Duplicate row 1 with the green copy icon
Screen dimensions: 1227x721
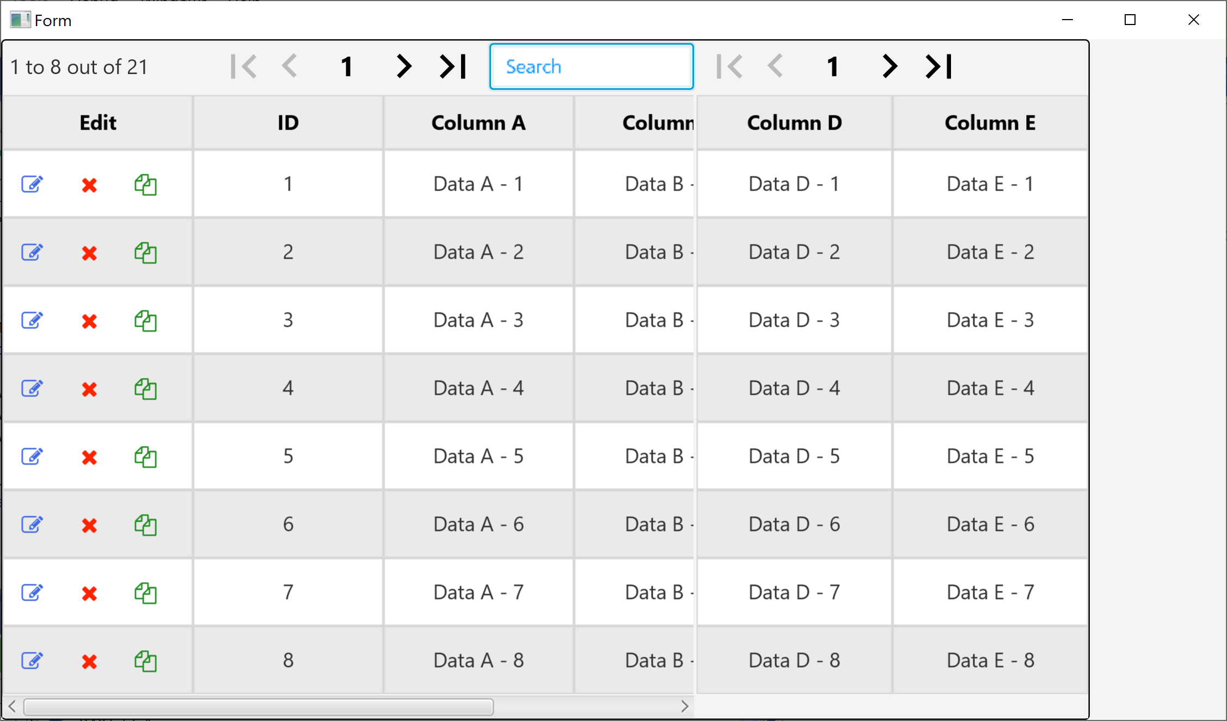click(x=145, y=185)
